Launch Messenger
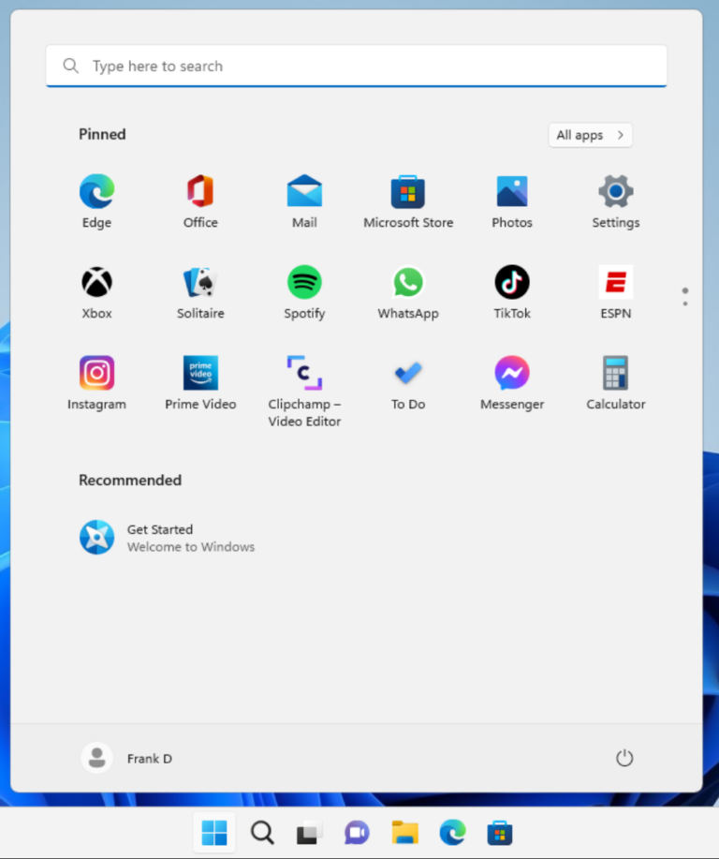The height and width of the screenshot is (859, 719). tap(512, 383)
